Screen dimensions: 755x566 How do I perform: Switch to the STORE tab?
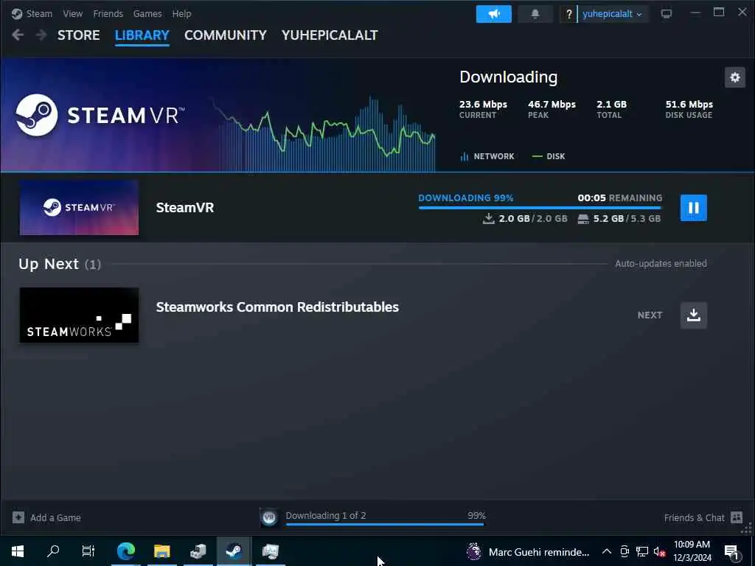tap(78, 35)
